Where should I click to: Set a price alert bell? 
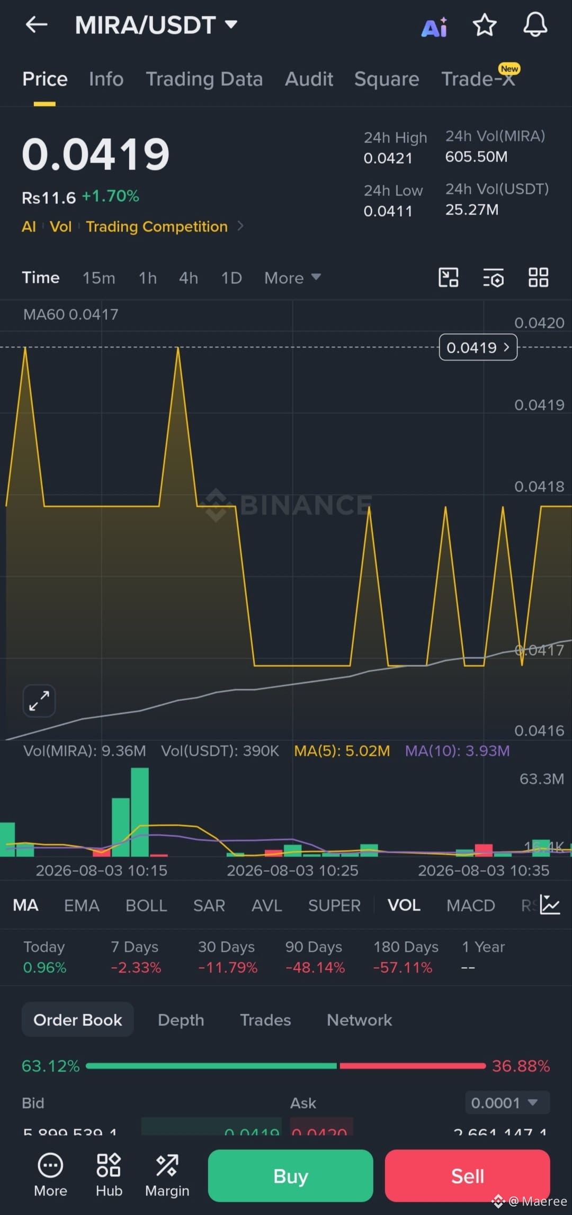click(535, 24)
